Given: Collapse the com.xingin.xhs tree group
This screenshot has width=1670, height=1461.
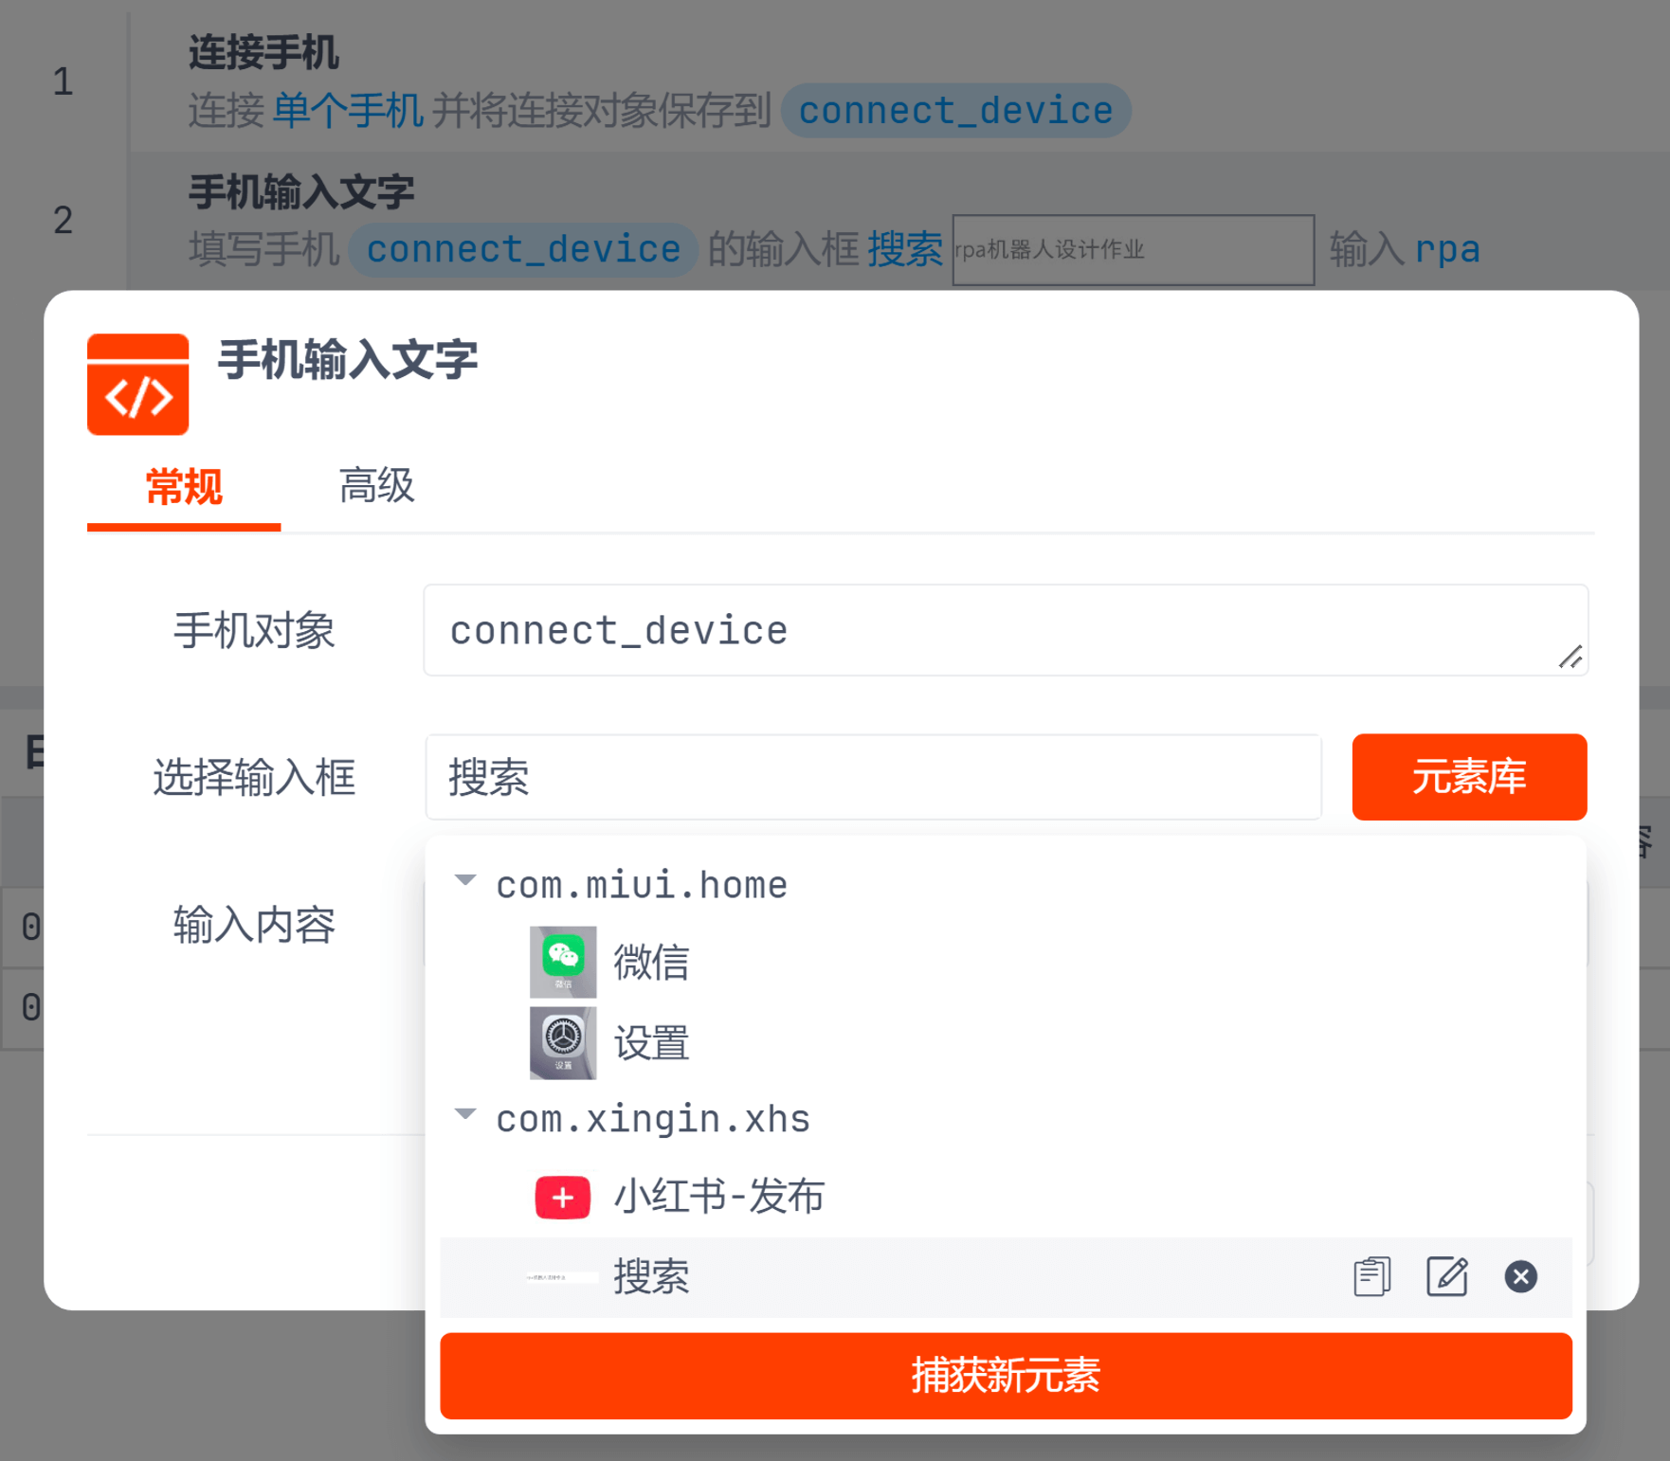Looking at the screenshot, I should click(465, 1114).
